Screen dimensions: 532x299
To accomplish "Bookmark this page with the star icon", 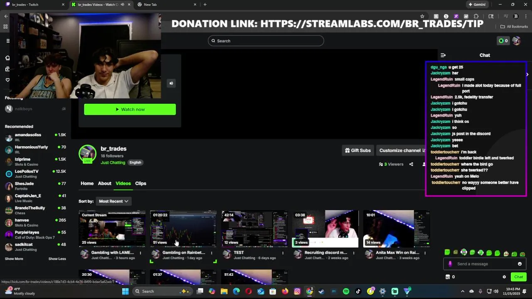I will coord(422,17).
